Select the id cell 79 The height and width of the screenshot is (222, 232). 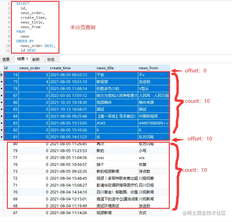click(x=11, y=151)
